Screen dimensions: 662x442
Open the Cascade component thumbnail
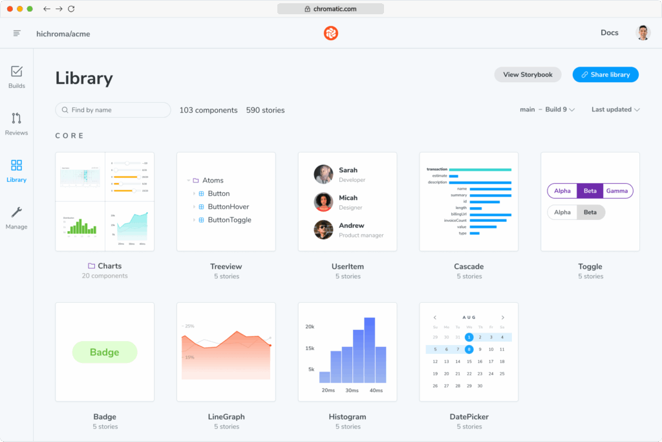469,202
